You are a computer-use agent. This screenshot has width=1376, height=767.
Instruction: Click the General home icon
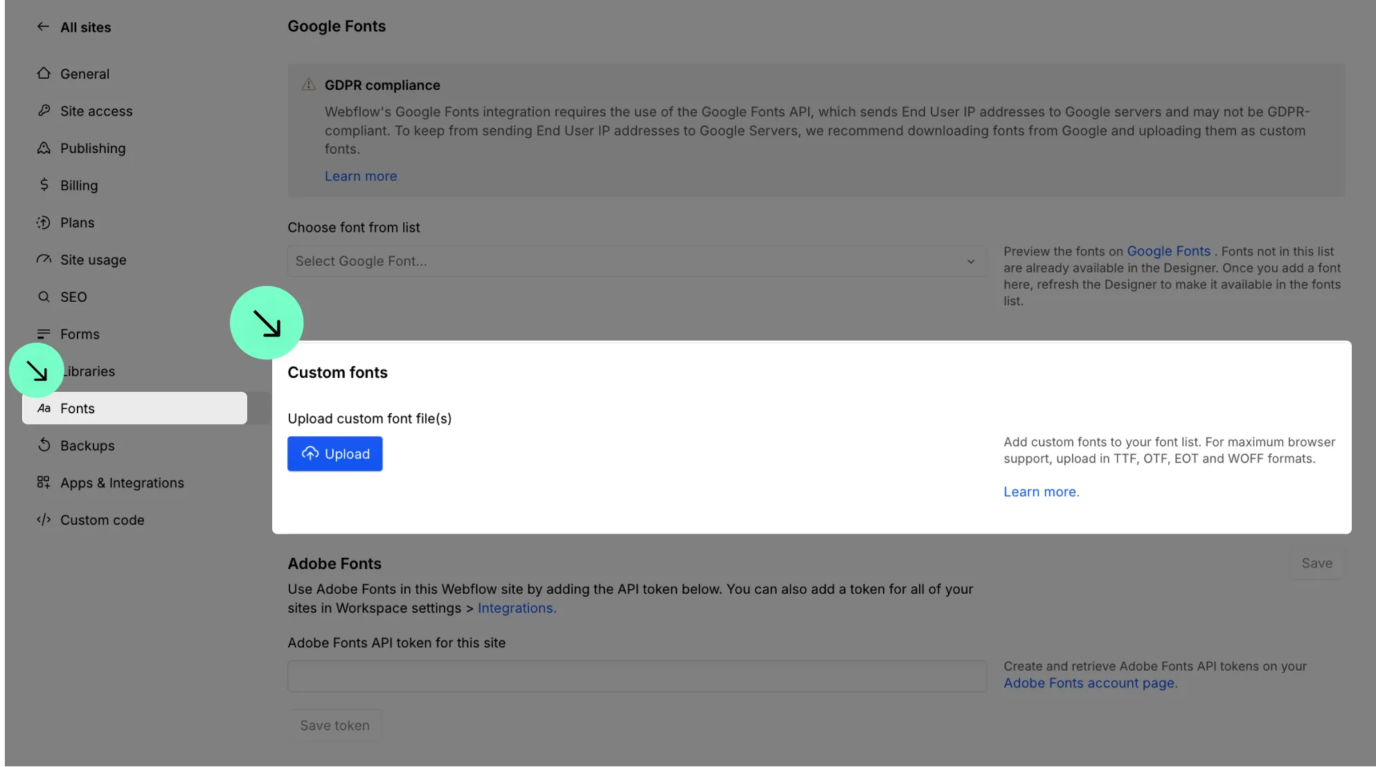(x=44, y=73)
